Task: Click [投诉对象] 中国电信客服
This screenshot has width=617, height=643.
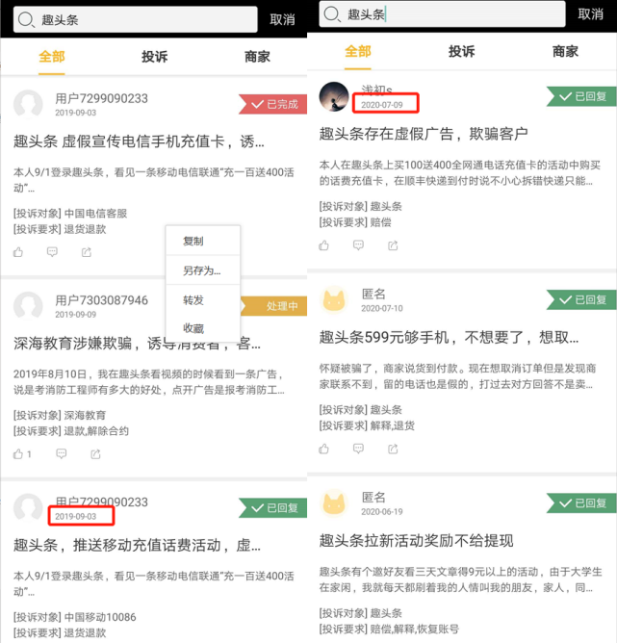Action: [70, 214]
